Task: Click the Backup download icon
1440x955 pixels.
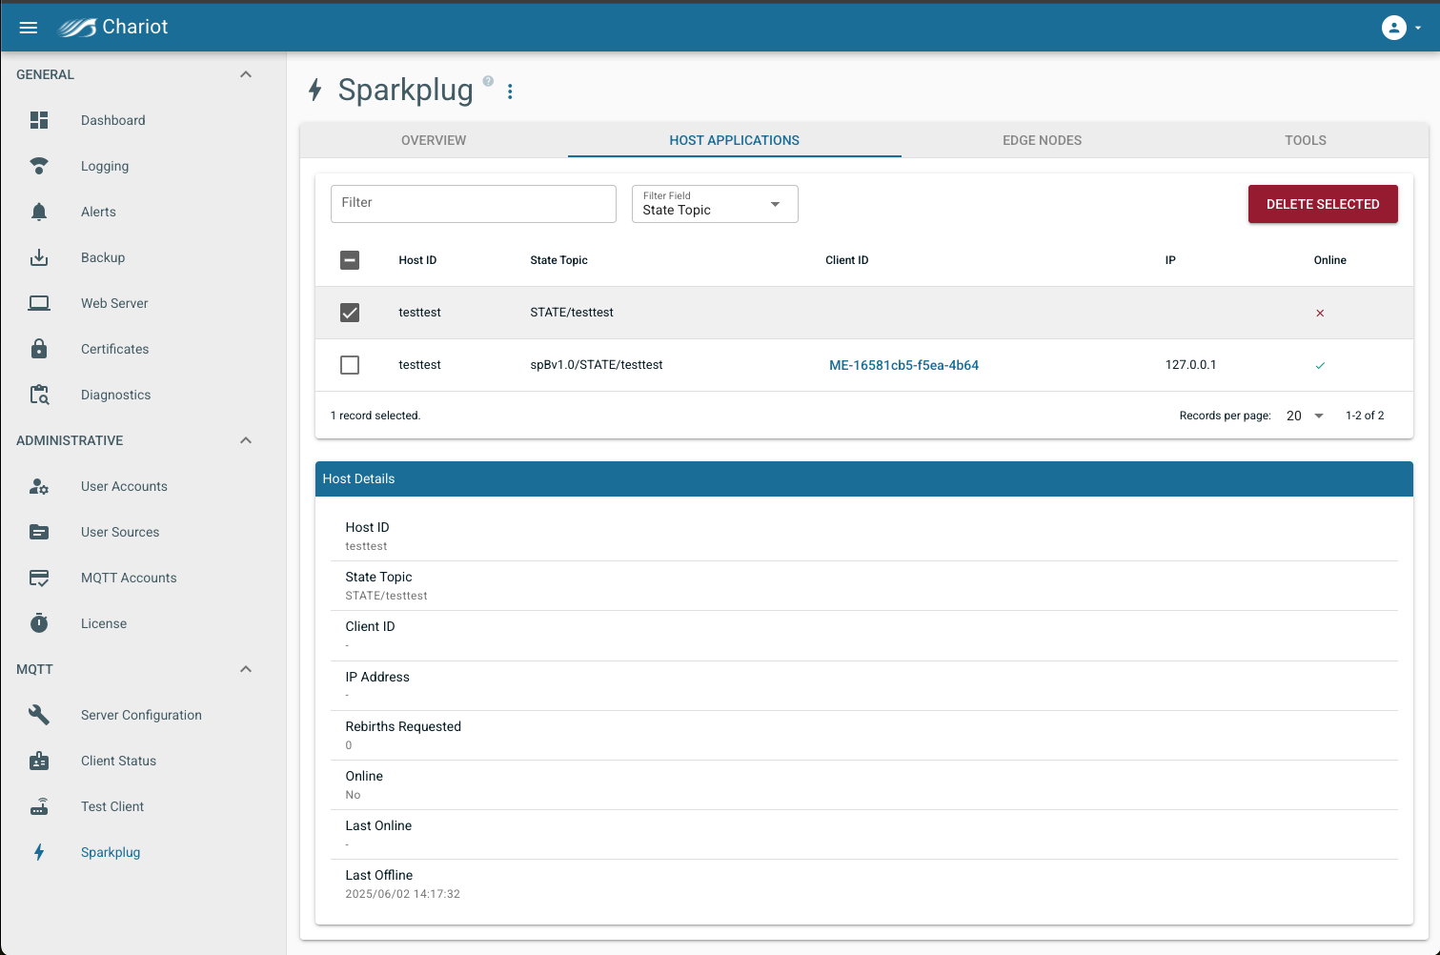Action: [x=39, y=257]
